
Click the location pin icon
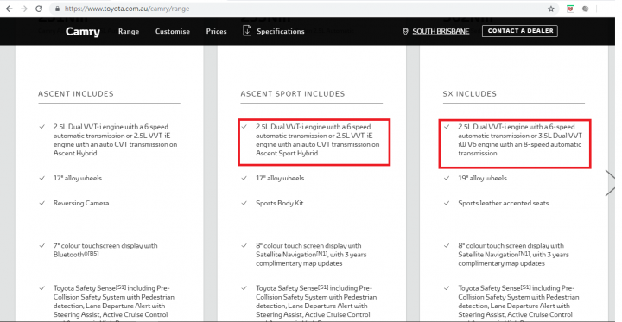[405, 31]
